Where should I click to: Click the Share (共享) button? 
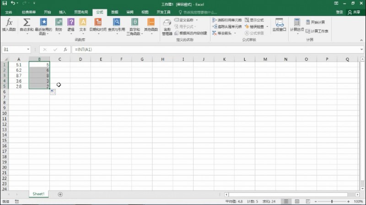coord(354,12)
